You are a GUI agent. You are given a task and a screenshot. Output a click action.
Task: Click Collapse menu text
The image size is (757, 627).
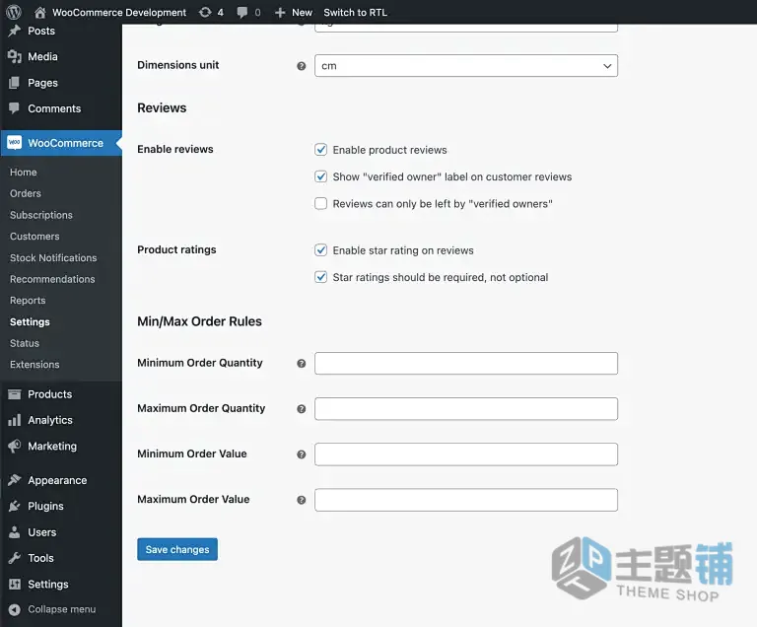(x=62, y=609)
